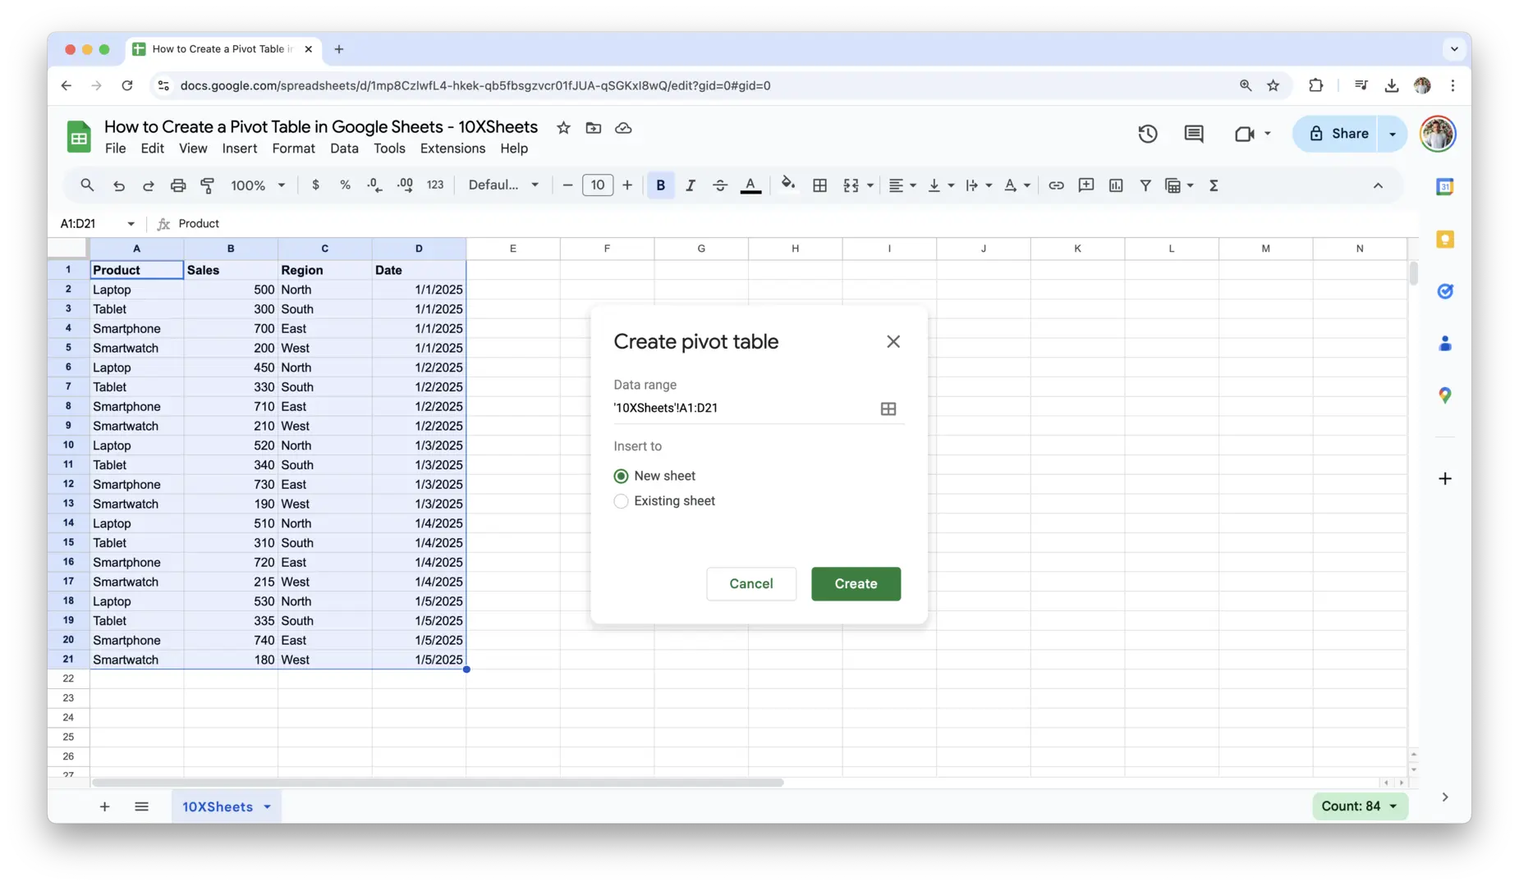Image resolution: width=1519 pixels, height=886 pixels.
Task: Select the New sheet radio option
Action: (621, 476)
